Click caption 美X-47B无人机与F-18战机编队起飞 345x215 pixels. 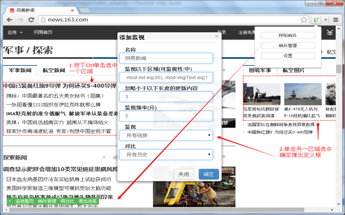click(302, 112)
